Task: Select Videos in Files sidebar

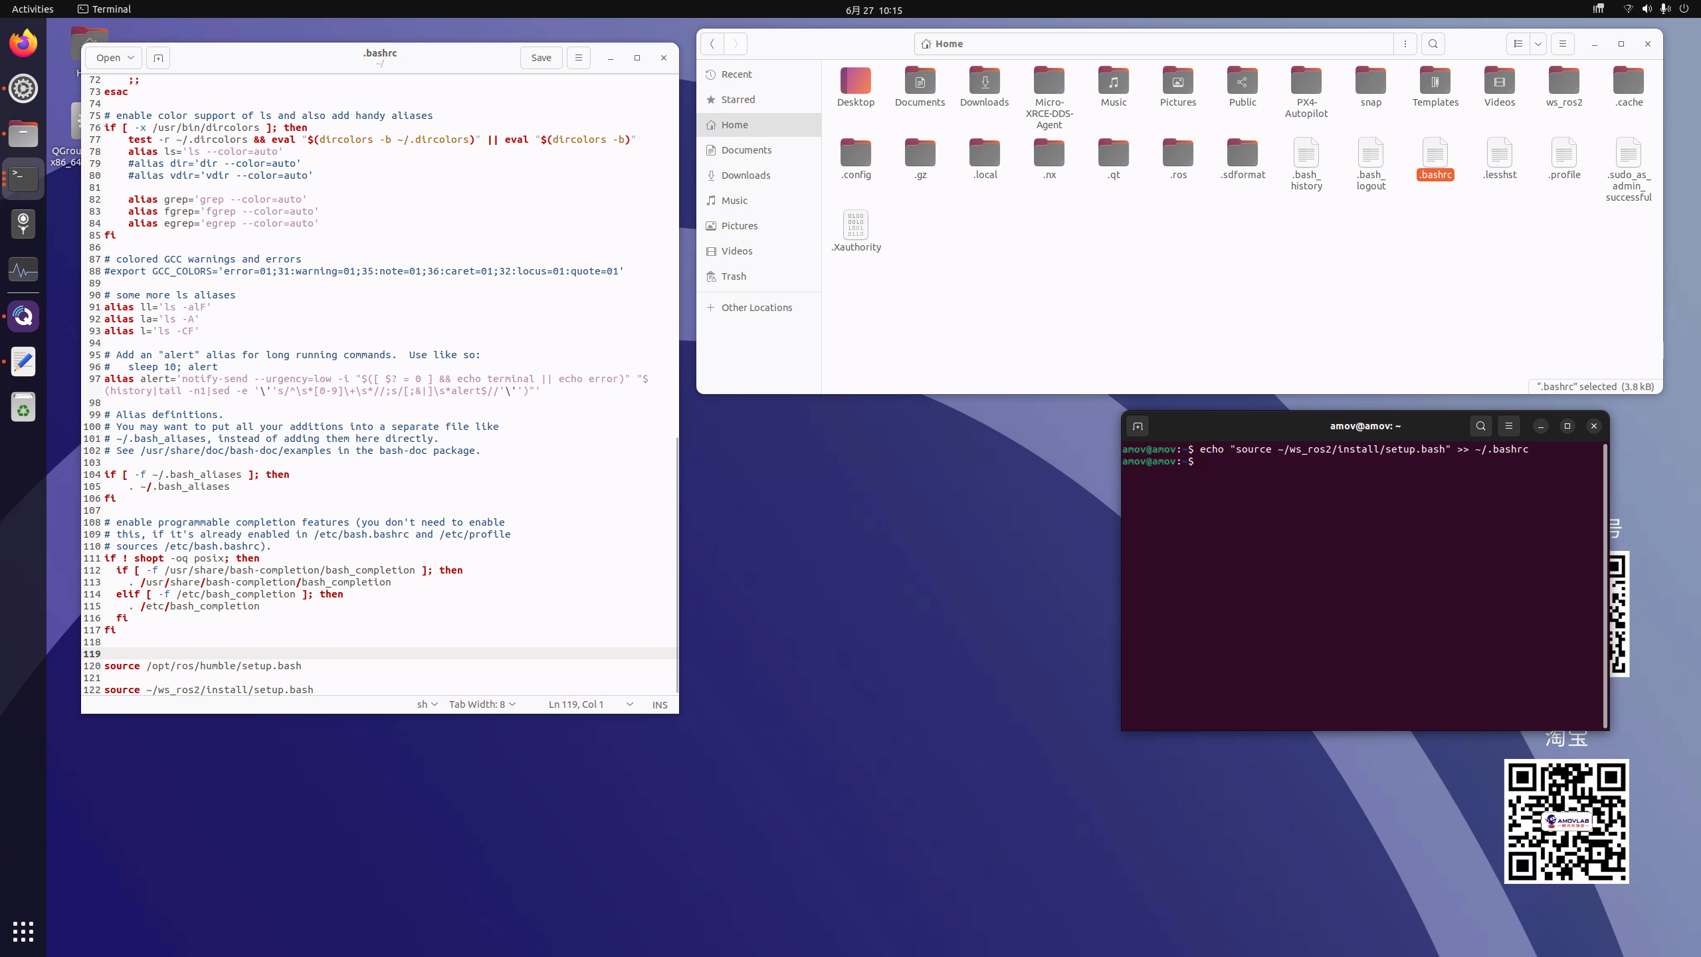Action: (759, 251)
